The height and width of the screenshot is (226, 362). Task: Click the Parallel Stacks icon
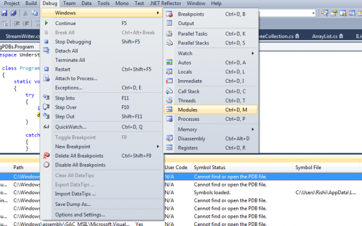click(x=169, y=43)
